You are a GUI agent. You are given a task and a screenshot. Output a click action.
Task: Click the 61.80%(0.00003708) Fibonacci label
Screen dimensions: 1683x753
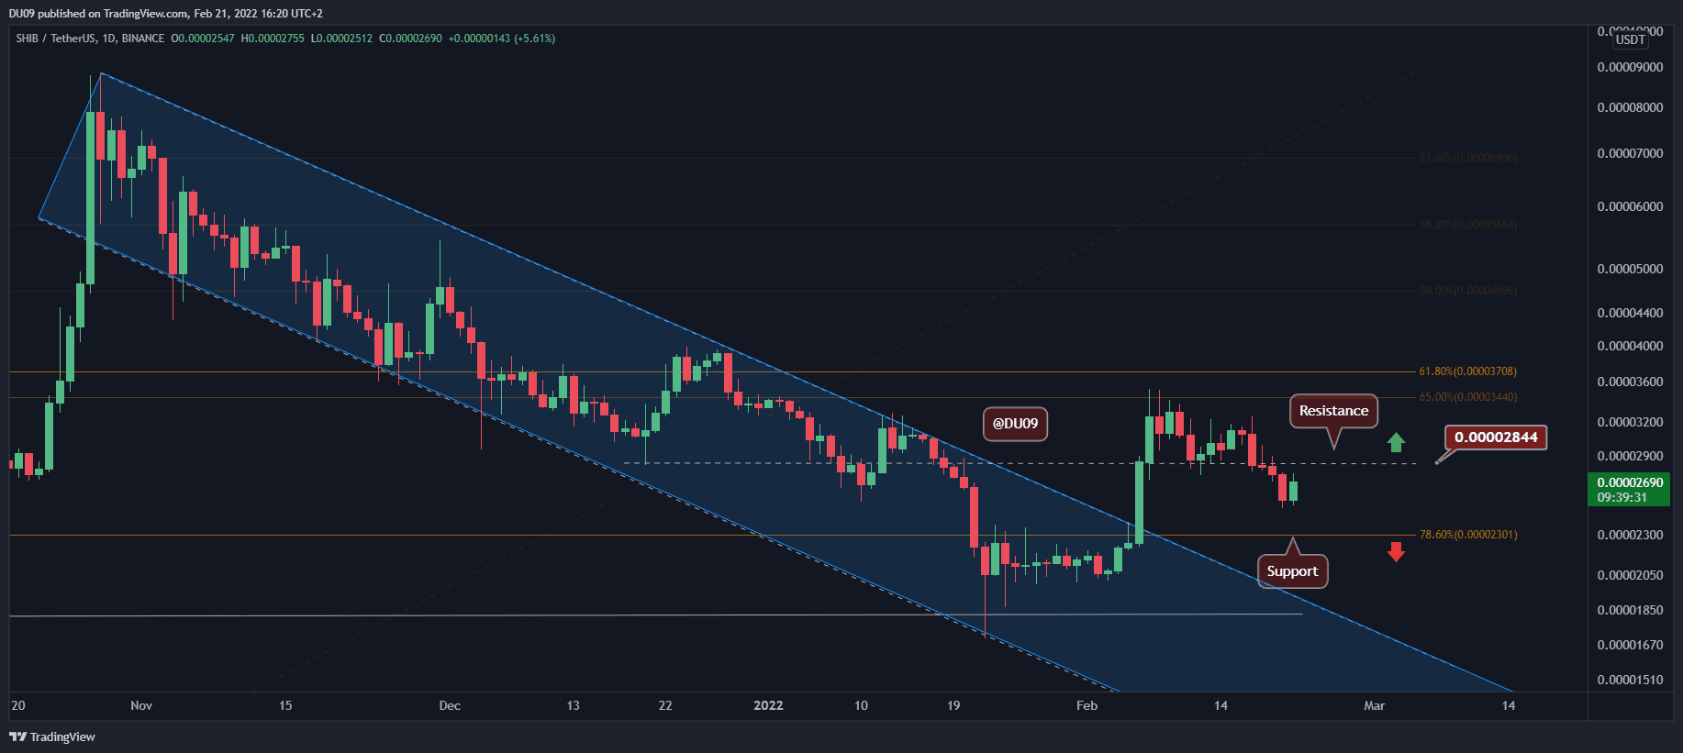pos(1467,371)
